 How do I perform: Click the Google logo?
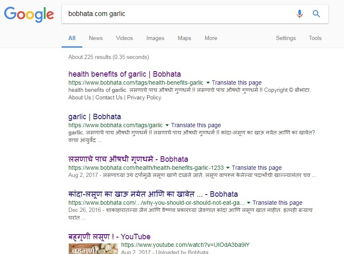point(29,14)
